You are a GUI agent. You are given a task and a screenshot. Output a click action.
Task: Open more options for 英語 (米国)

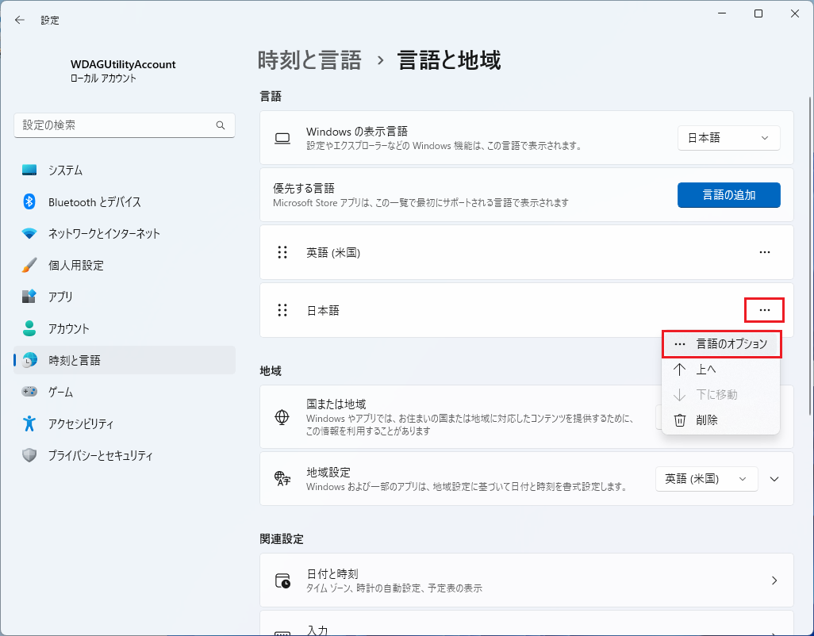[765, 252]
